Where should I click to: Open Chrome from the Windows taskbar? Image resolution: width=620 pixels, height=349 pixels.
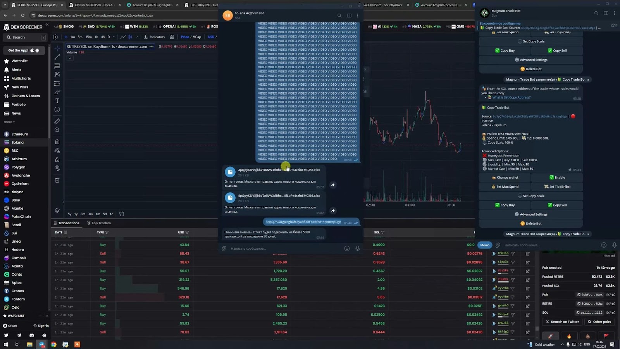(x=53, y=344)
